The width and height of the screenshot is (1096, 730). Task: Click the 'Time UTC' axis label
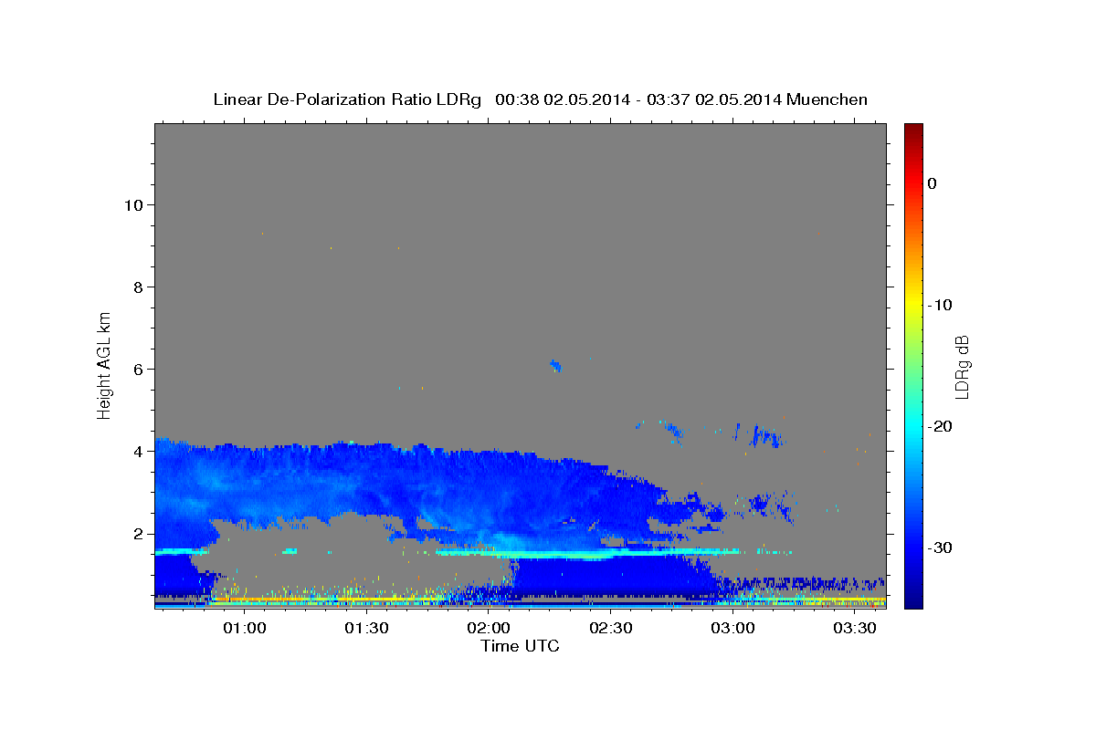pos(520,646)
